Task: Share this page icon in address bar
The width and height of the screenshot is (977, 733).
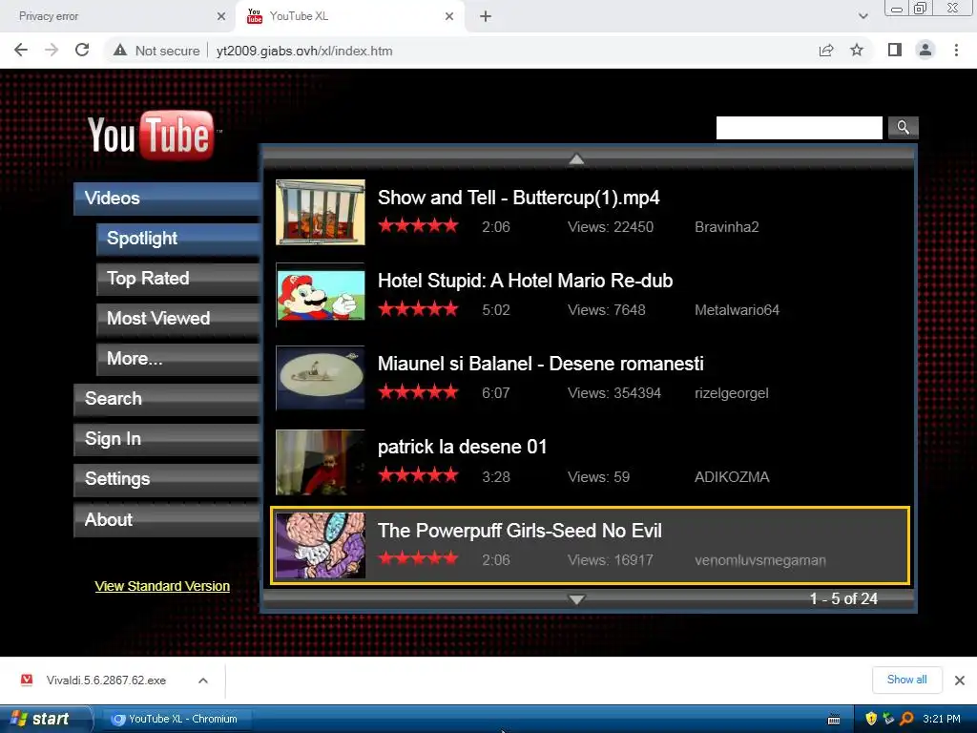Action: [x=826, y=51]
